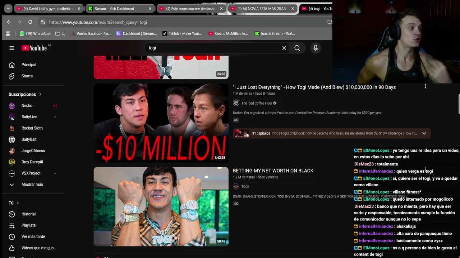Expand Suscripciones with the chevron
460x258 pixels.
[40, 95]
